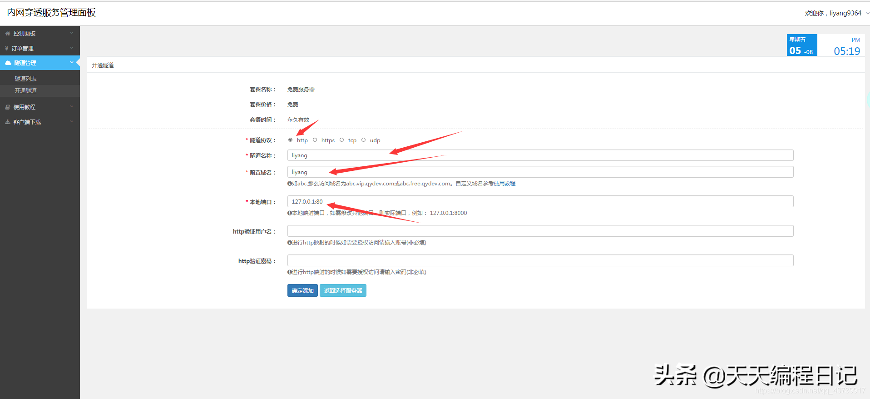Image resolution: width=870 pixels, height=399 pixels.
Task: Click the 套餐名称 label
Action: pos(262,90)
